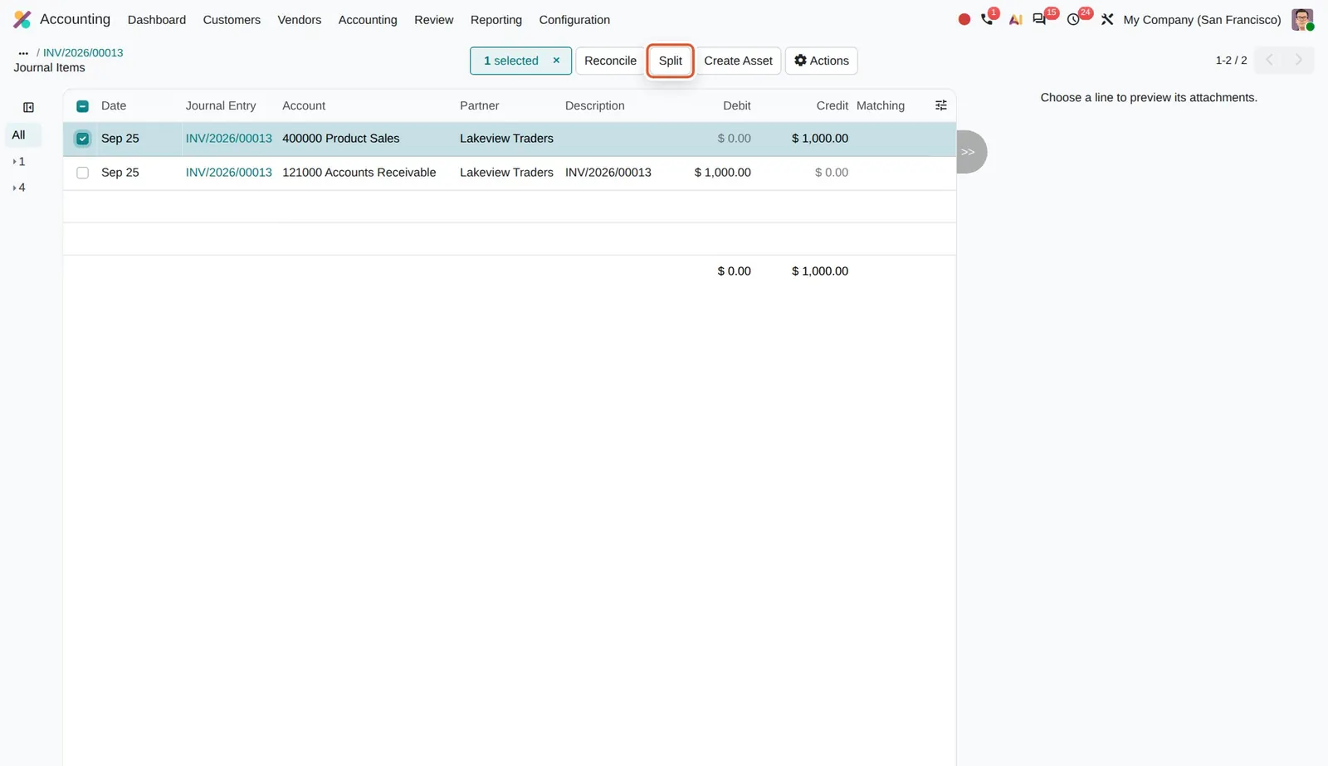This screenshot has width=1328, height=766.
Task: Open the debug tools wrench icon
Action: [x=1107, y=19]
